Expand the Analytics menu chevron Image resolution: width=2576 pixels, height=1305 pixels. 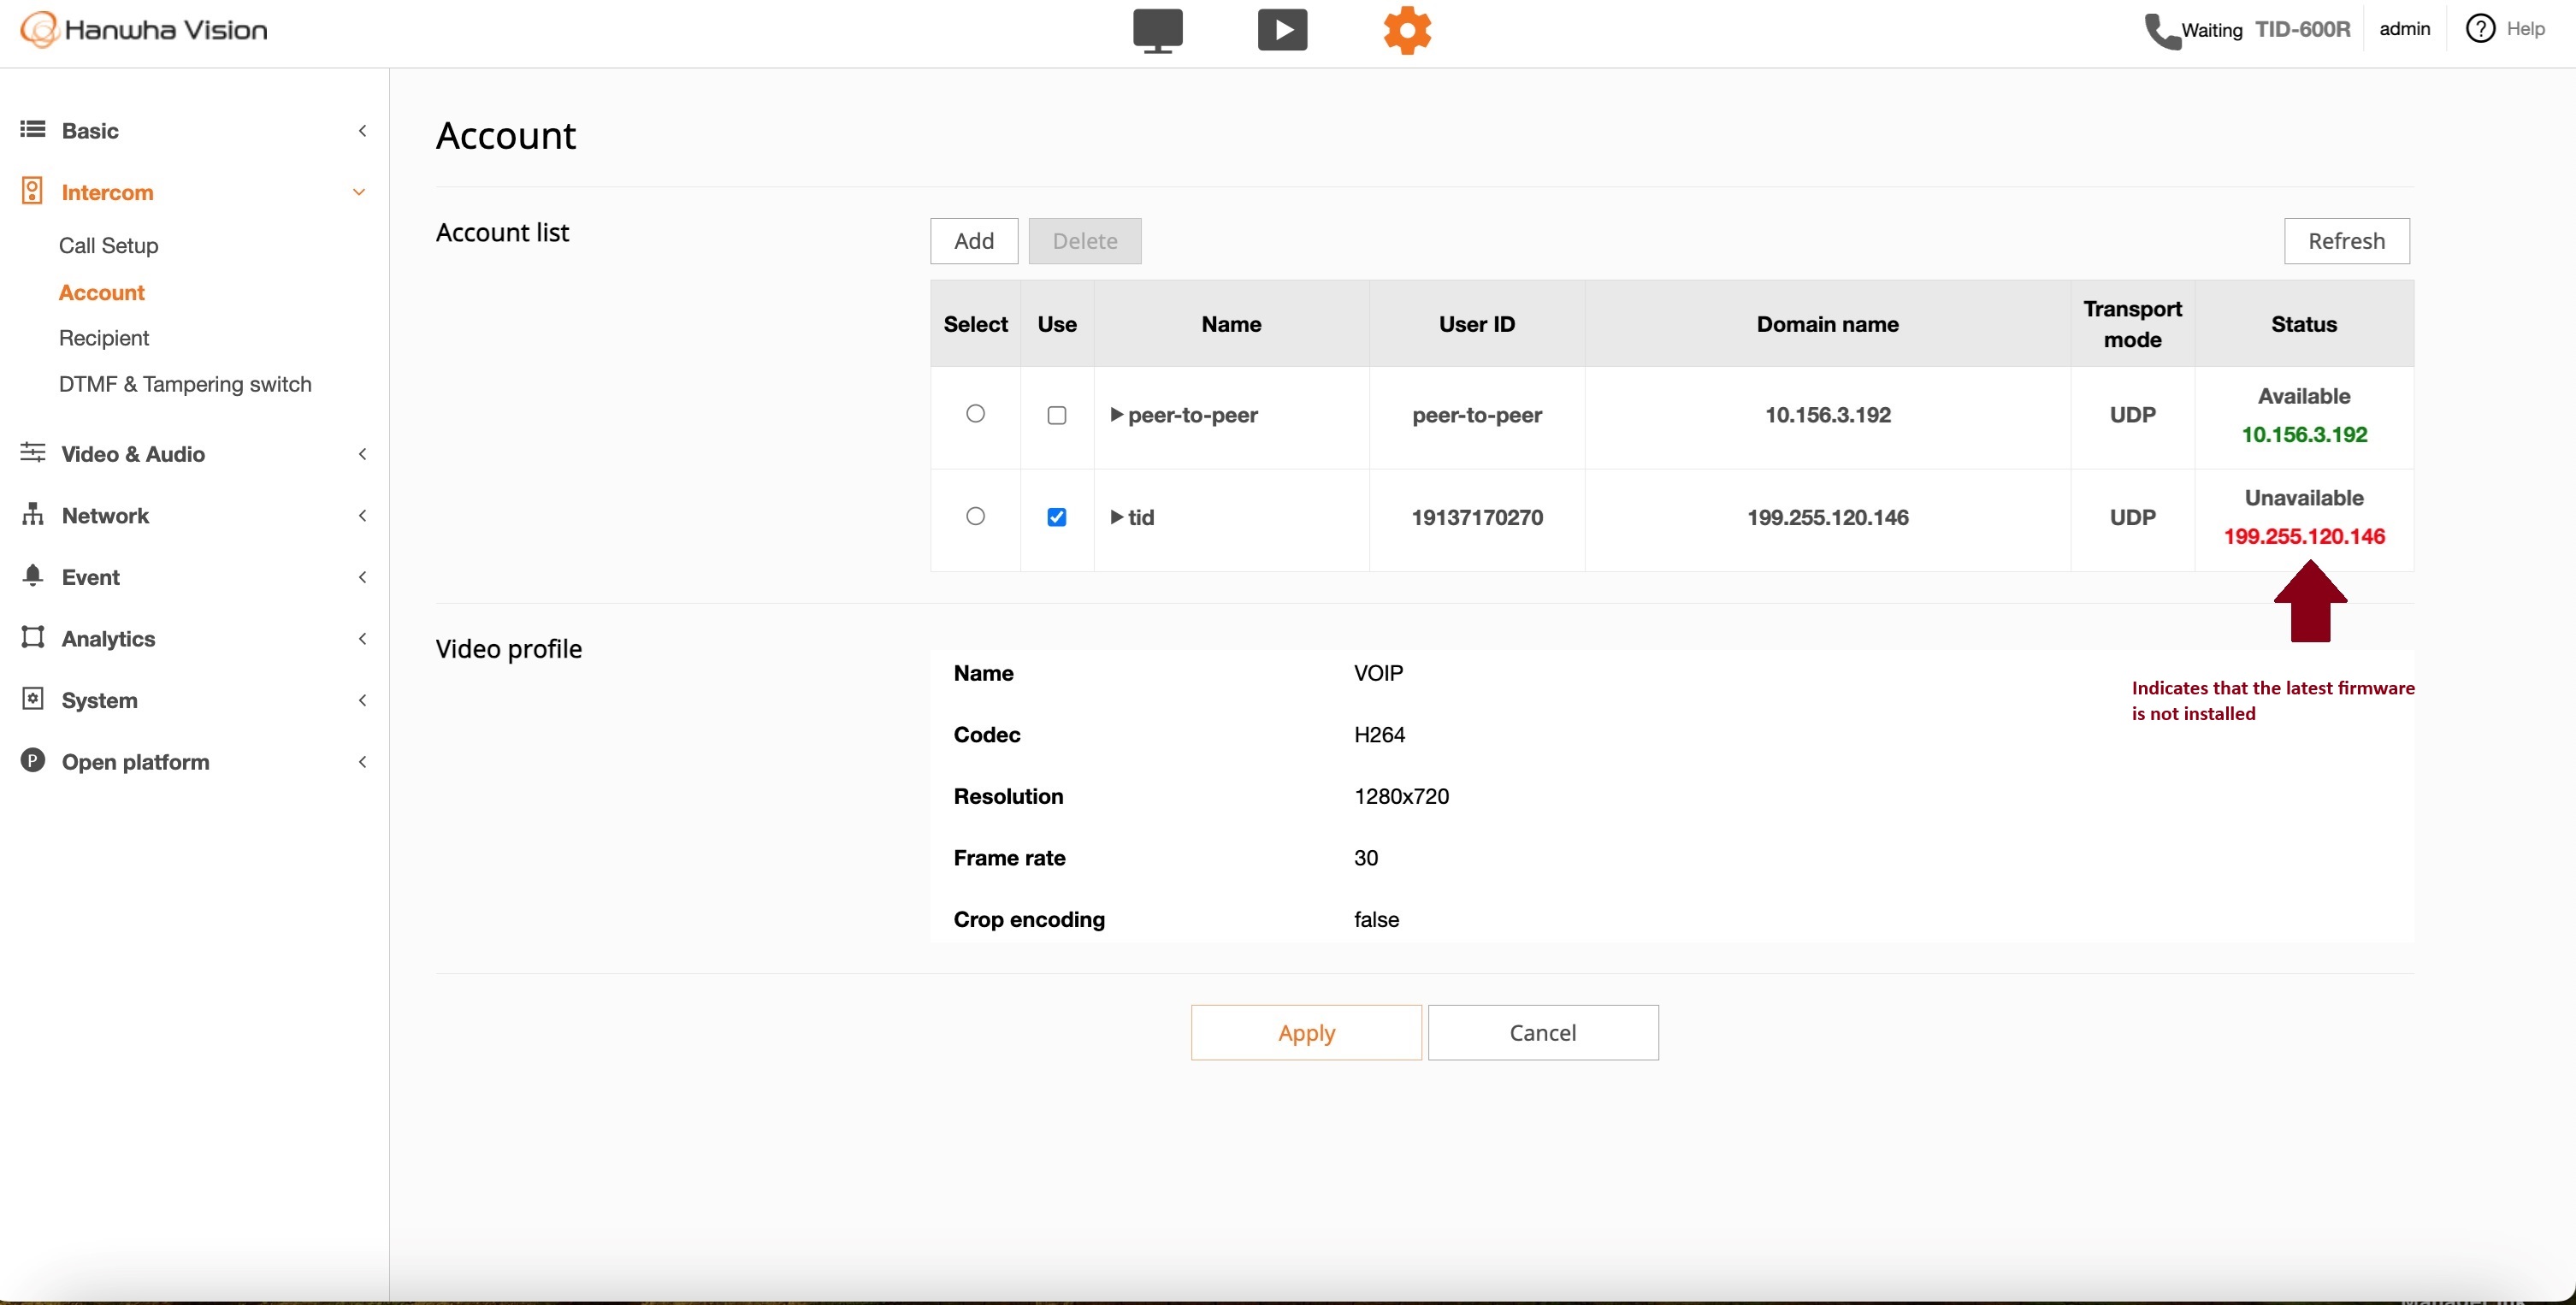(x=362, y=638)
